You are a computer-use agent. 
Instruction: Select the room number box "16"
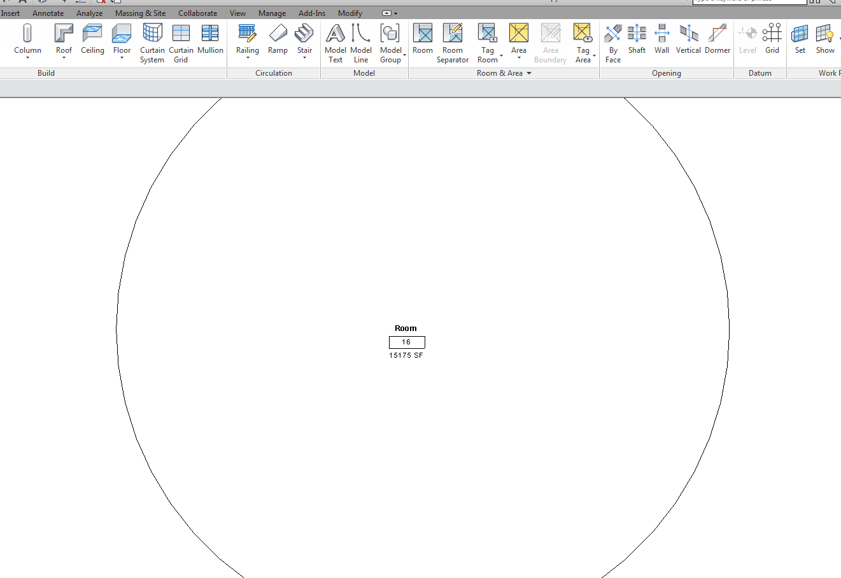[407, 342]
